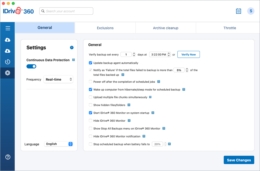Open the cloud restore download section
This screenshot has width=260, height=171.
point(8,51)
